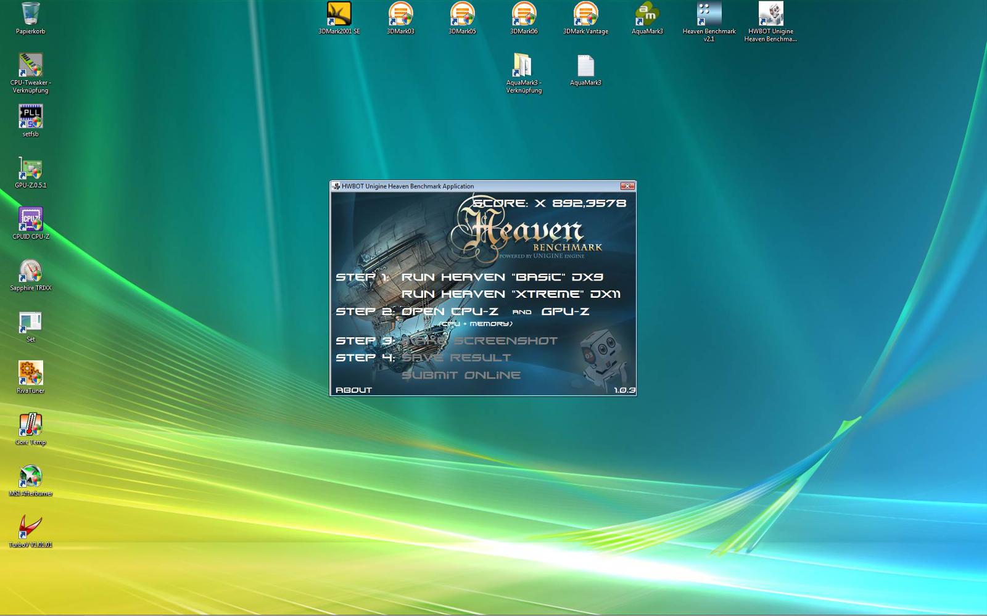This screenshot has height=616, width=987.
Task: Click Submit Online option
Action: coord(461,375)
